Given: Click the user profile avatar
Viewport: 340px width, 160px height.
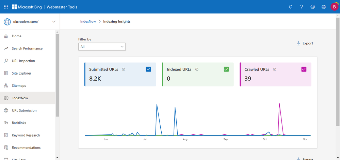Looking at the screenshot, I should pyautogui.click(x=334, y=7).
